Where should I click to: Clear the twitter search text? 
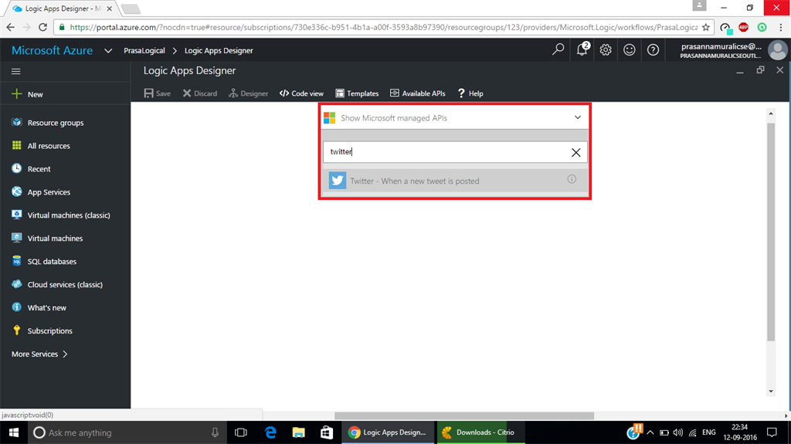[x=575, y=152]
